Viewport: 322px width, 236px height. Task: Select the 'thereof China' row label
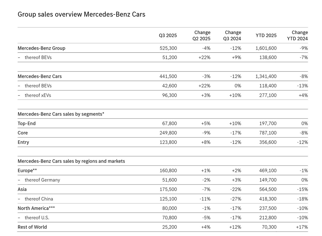pyautogui.click(x=39, y=199)
